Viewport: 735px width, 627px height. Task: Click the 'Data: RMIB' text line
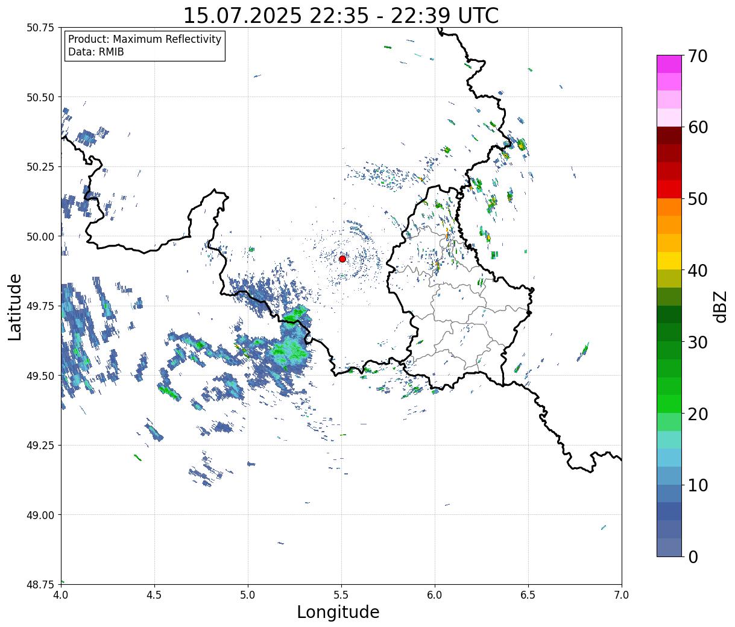[x=96, y=52]
